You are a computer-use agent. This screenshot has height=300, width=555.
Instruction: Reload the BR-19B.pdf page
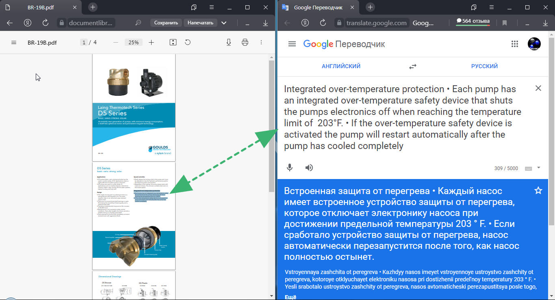46,23
